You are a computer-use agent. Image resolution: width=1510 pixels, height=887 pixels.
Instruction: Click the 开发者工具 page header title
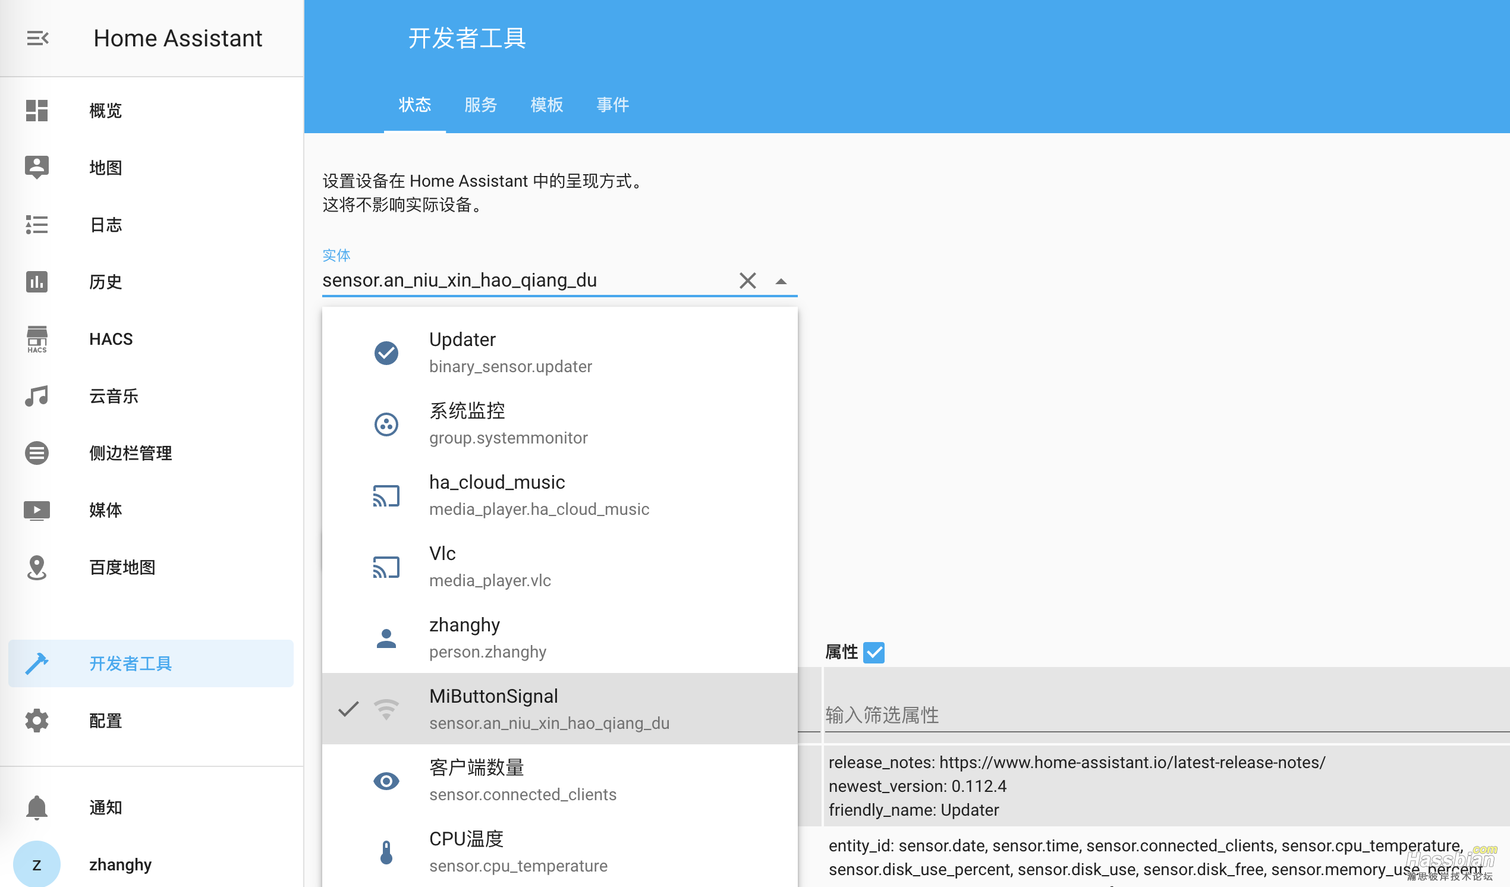[467, 39]
